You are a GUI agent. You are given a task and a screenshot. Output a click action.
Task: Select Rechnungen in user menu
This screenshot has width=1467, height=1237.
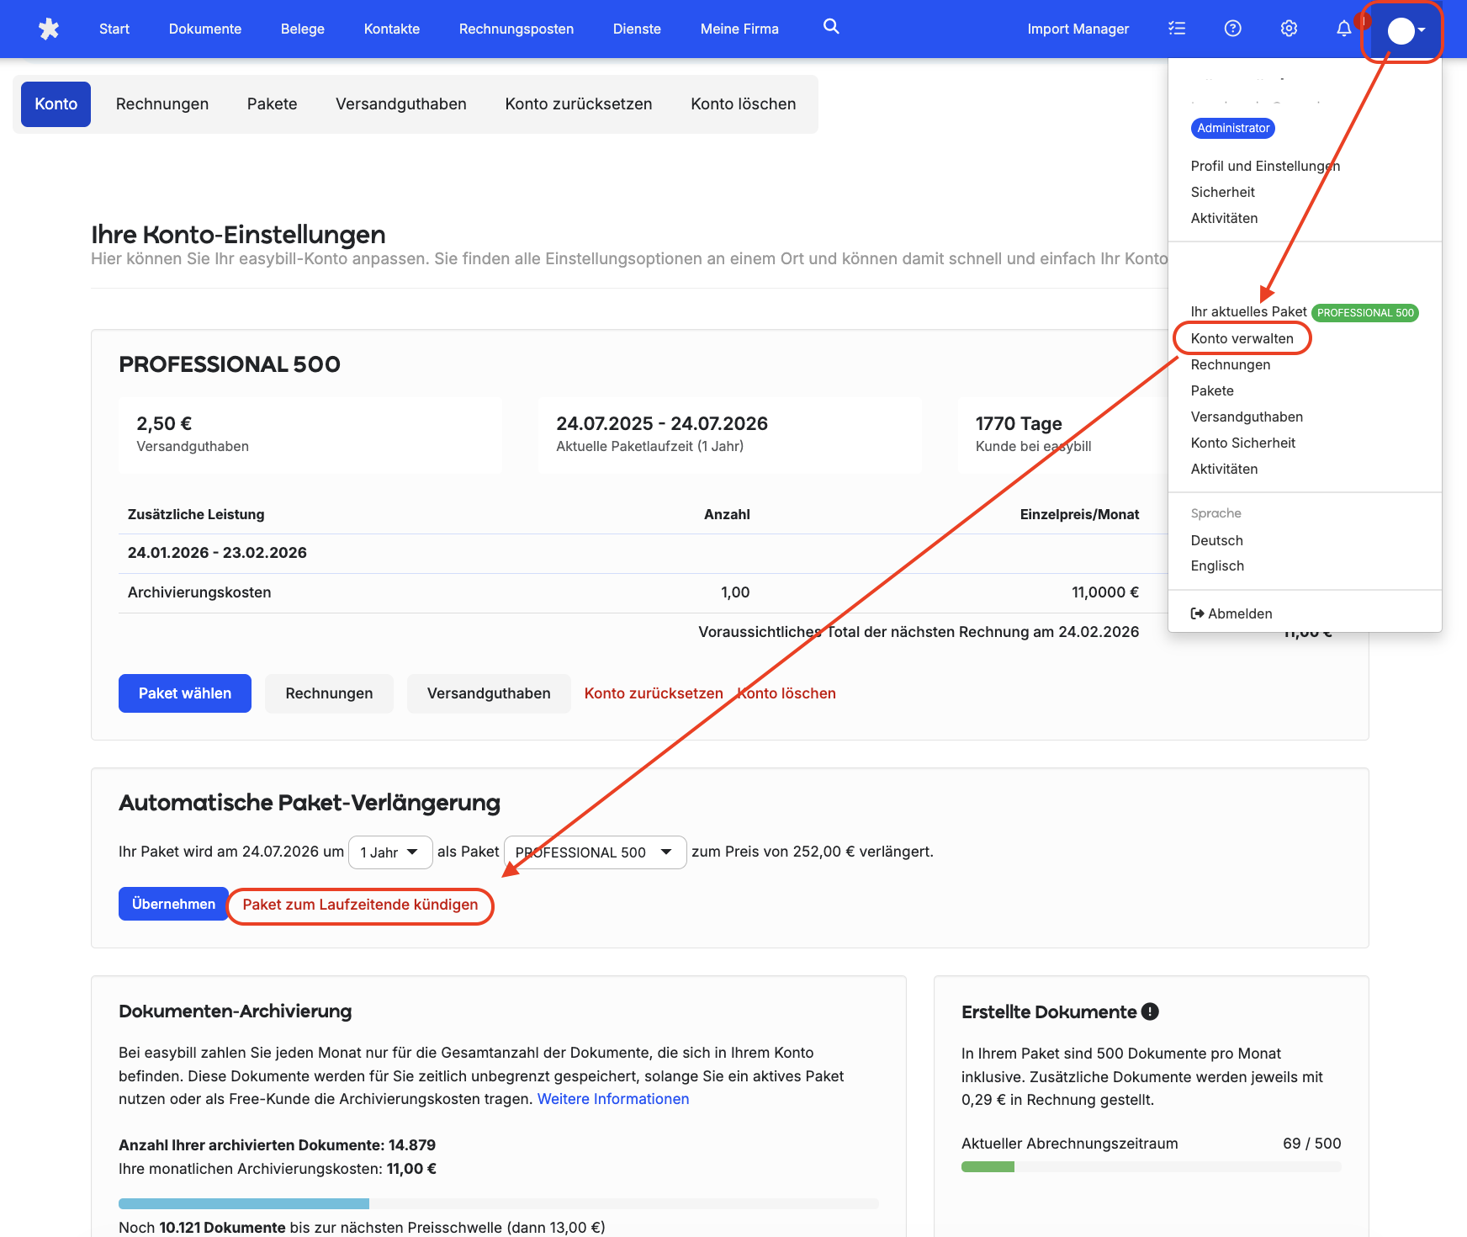(1231, 364)
